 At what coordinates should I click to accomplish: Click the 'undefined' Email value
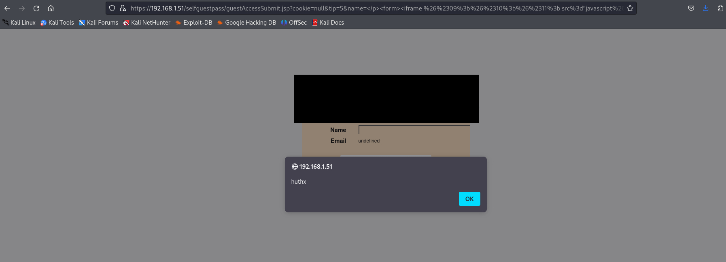point(369,141)
